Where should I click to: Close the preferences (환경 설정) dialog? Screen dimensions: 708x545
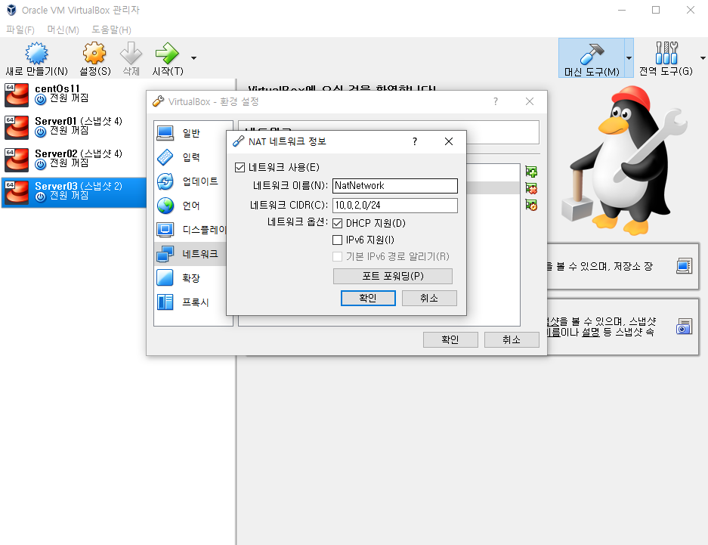[x=530, y=101]
